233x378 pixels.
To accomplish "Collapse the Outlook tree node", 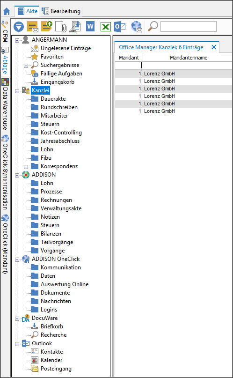I will click(x=17, y=344).
